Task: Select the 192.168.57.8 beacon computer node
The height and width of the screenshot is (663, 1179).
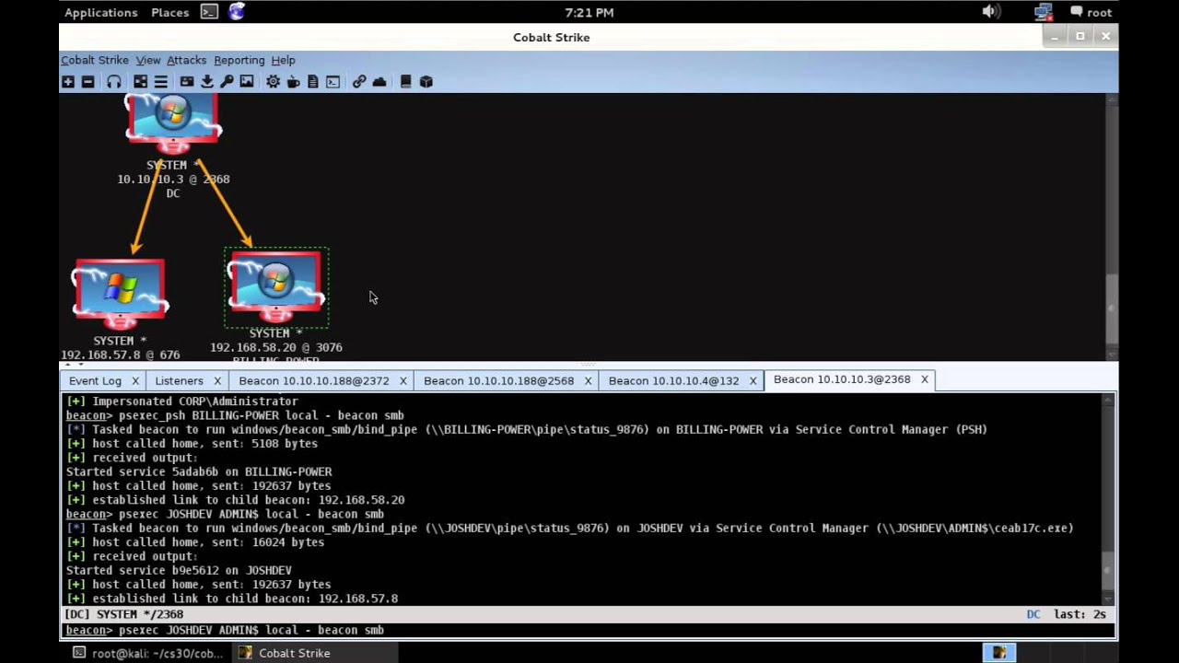Action: coord(120,293)
